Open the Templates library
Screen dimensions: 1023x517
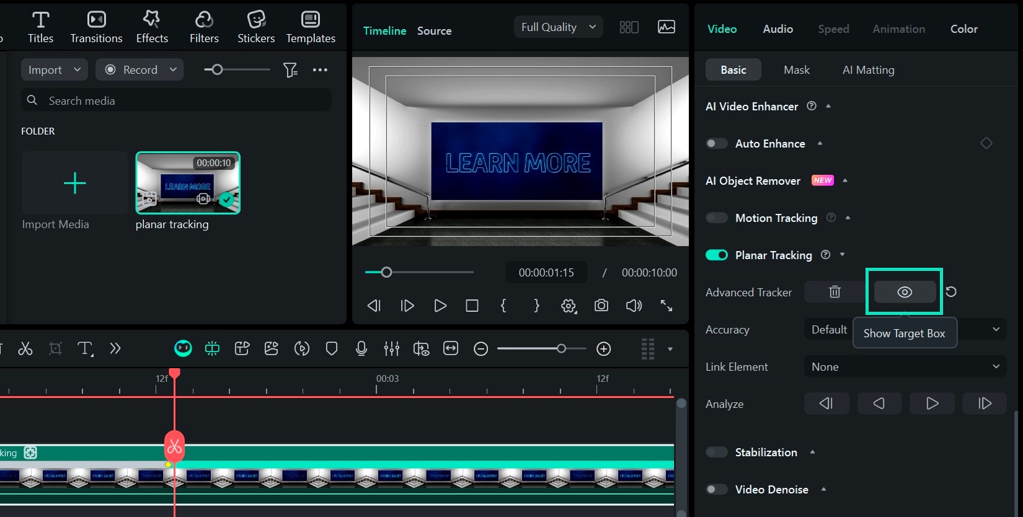coord(311,28)
